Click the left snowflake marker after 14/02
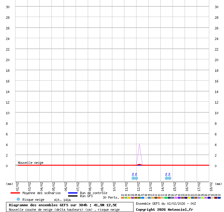 coord(166,178)
